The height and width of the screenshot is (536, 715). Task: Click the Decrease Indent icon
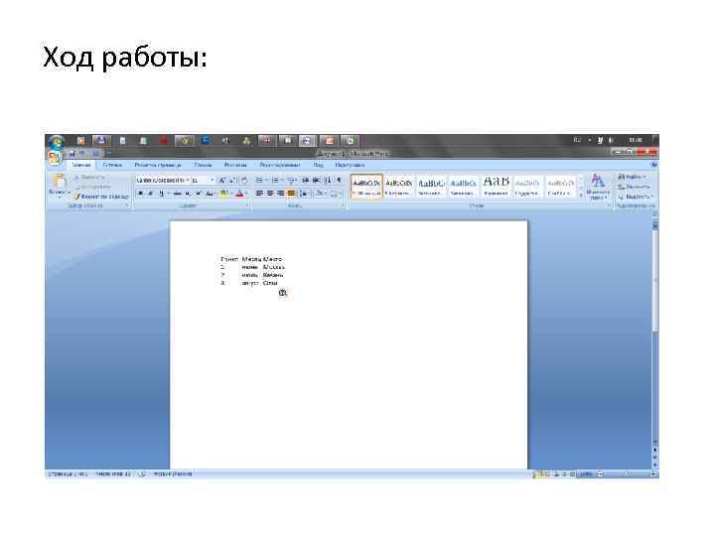306,181
